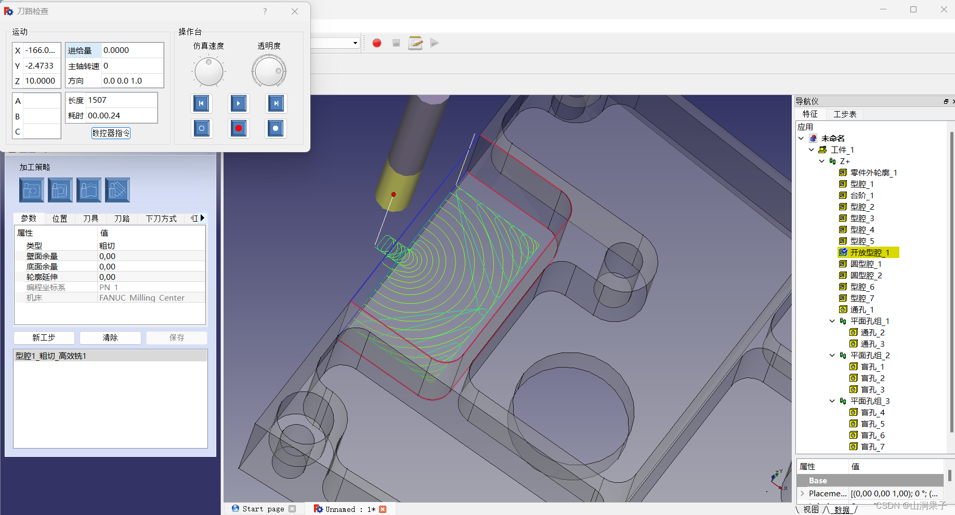Close the 刀路检查 dialog

tap(295, 11)
